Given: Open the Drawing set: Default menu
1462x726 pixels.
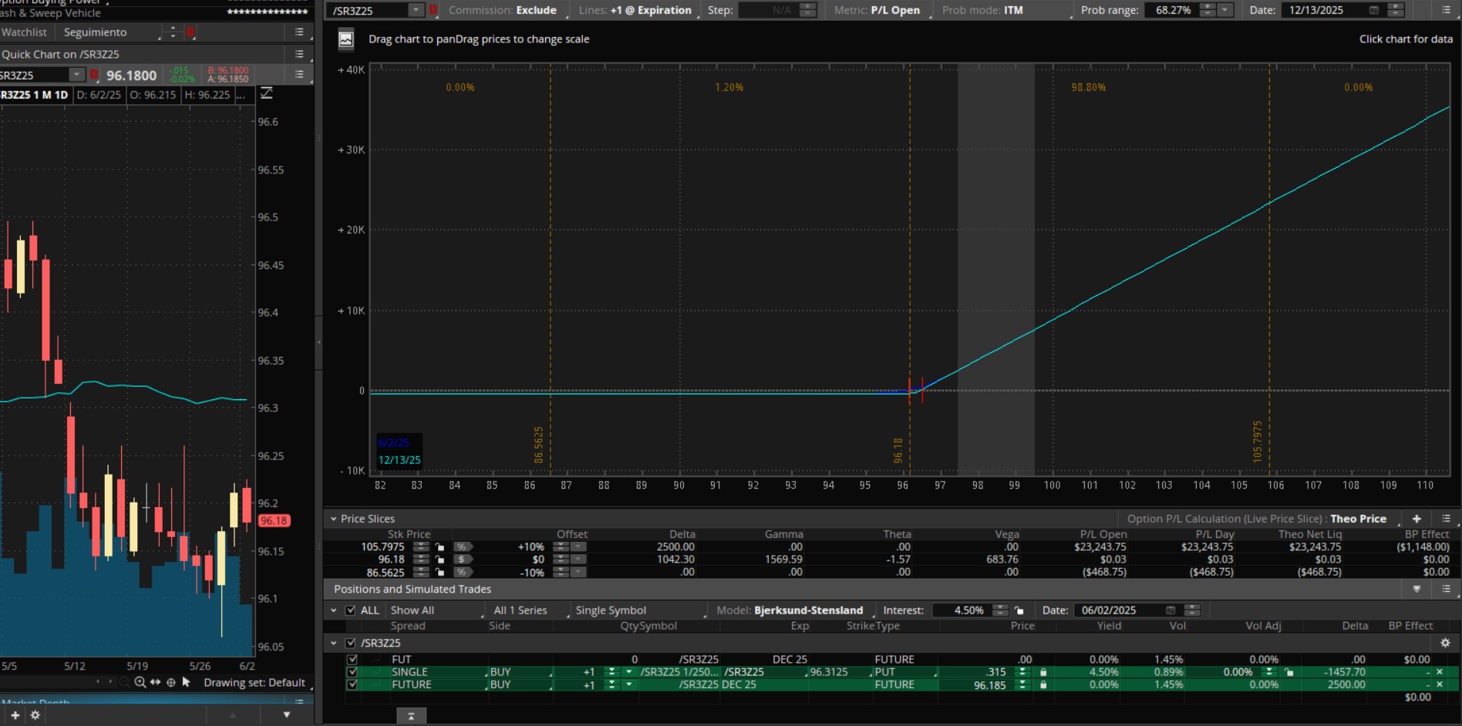Looking at the screenshot, I should (258, 683).
